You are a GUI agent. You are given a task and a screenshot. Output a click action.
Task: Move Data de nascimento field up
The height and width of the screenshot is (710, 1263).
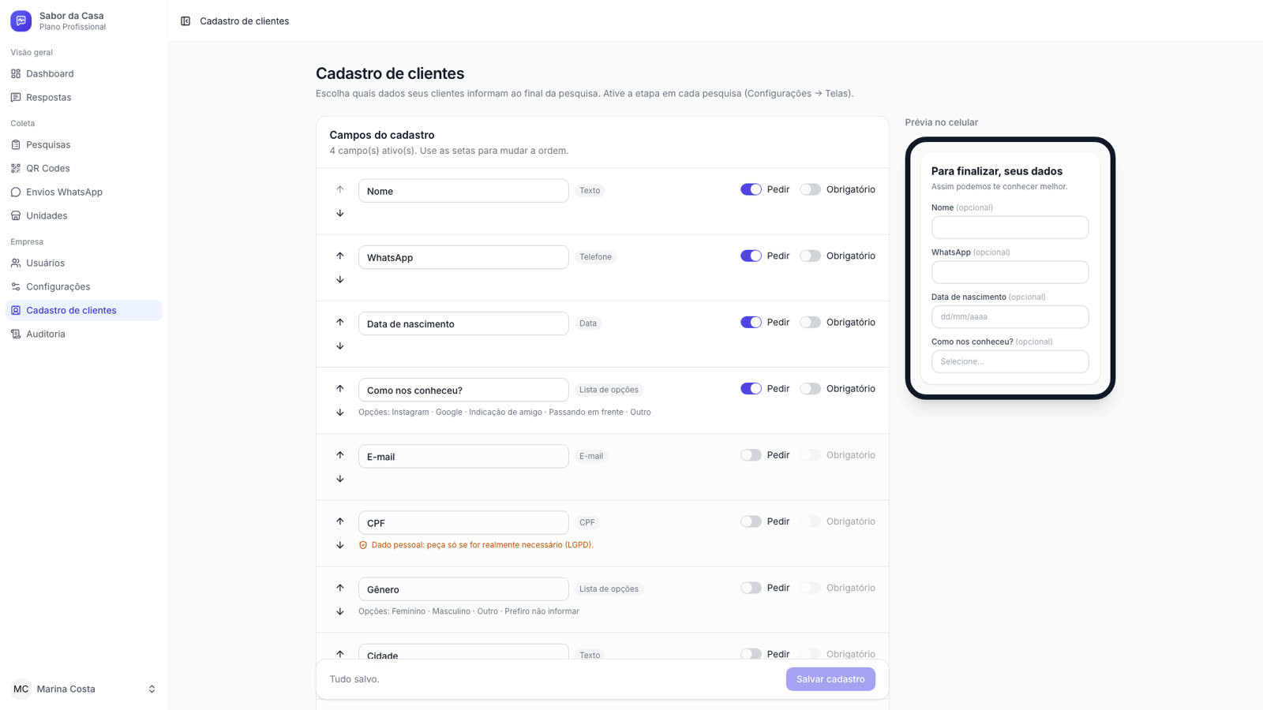tap(340, 322)
